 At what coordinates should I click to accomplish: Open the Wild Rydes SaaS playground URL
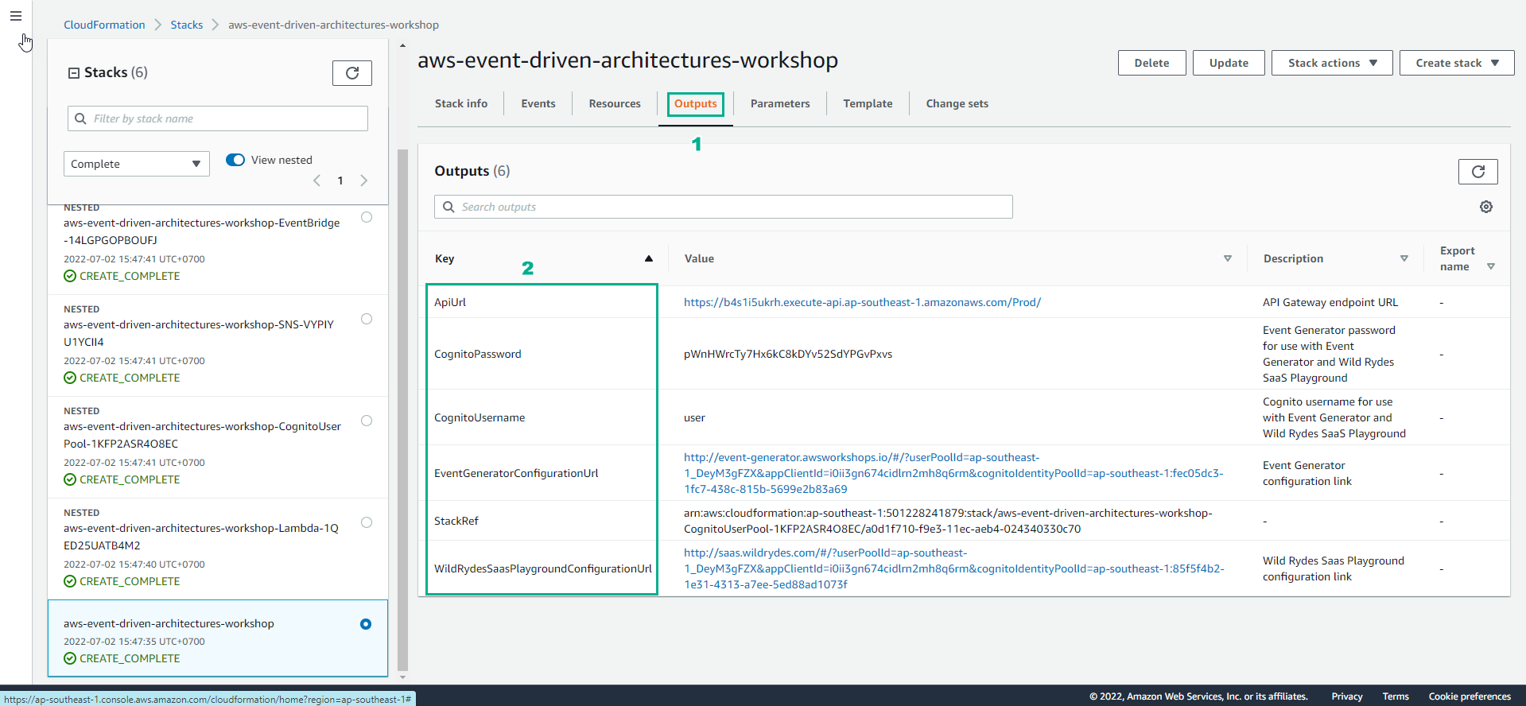pos(953,568)
